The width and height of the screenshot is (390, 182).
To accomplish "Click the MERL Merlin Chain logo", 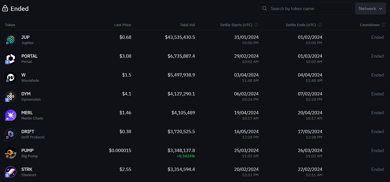I will point(11,115).
